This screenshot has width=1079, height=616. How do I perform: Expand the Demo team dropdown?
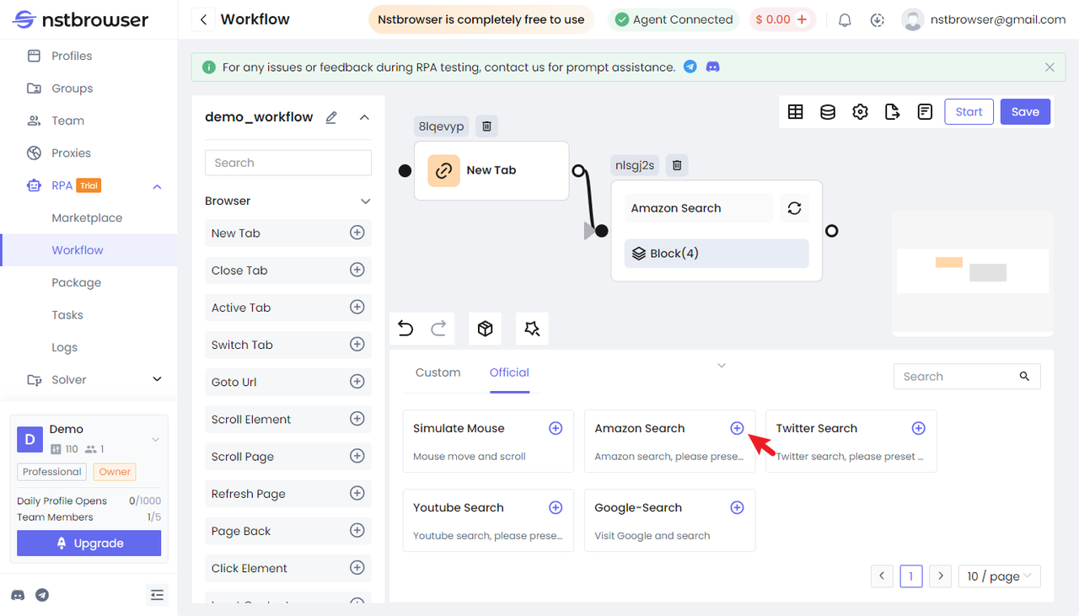tap(155, 439)
